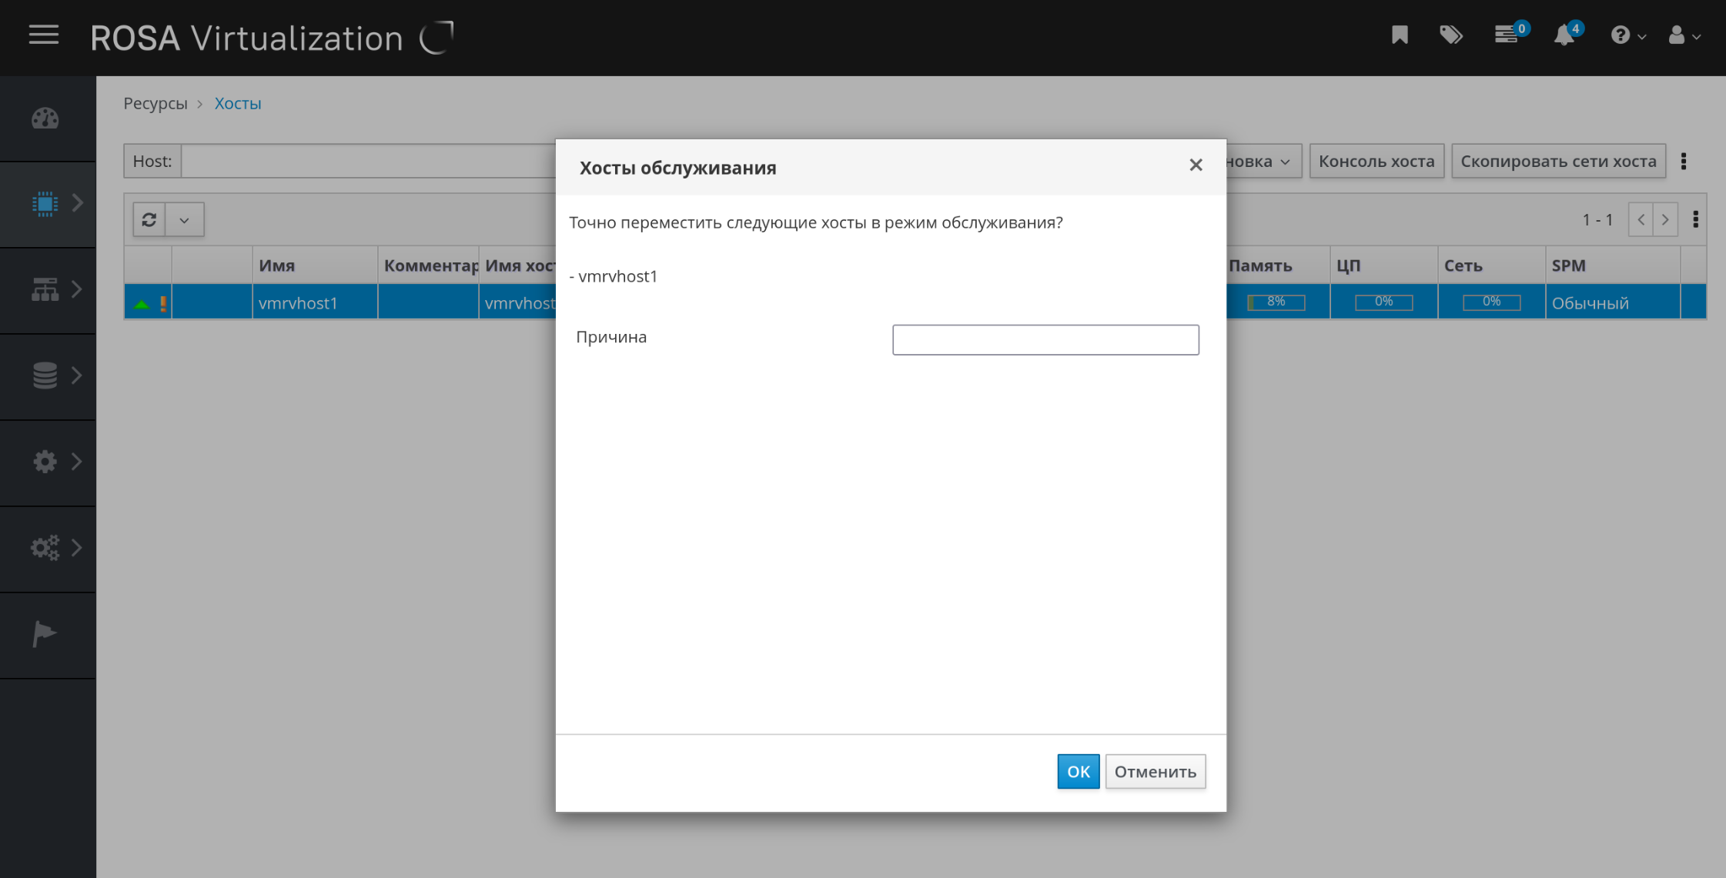Open the notifications bell icon
Viewport: 1726px width, 878px height.
pyautogui.click(x=1564, y=35)
